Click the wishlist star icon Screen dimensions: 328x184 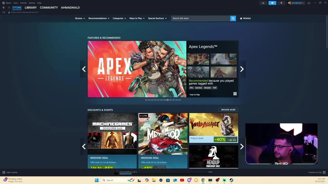[x=241, y=18]
